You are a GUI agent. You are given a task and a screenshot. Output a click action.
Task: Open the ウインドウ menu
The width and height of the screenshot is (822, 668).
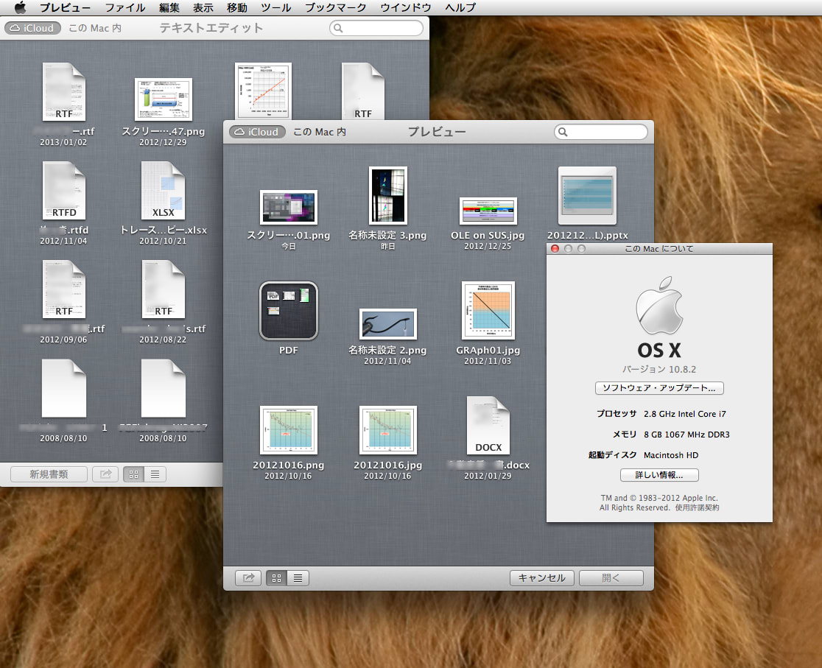click(x=406, y=7)
